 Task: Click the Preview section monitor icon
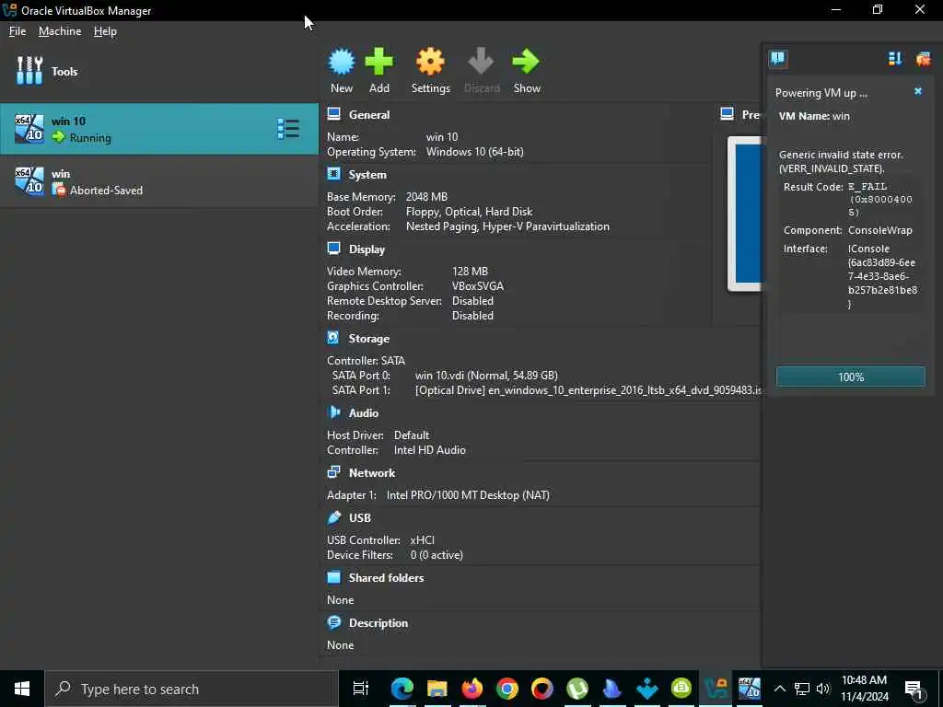[728, 114]
